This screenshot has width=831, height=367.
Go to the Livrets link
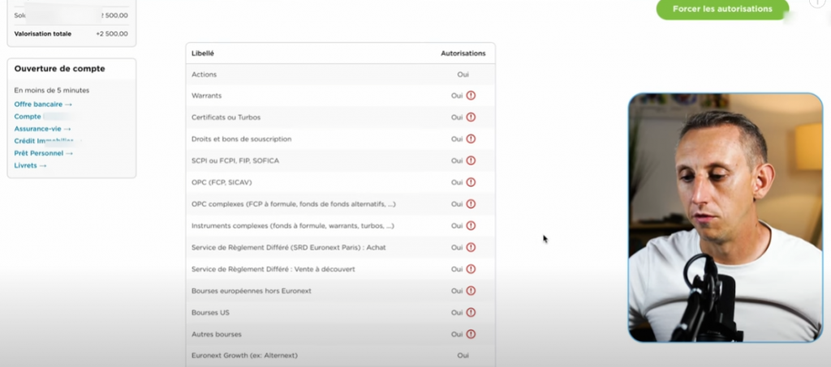point(30,165)
